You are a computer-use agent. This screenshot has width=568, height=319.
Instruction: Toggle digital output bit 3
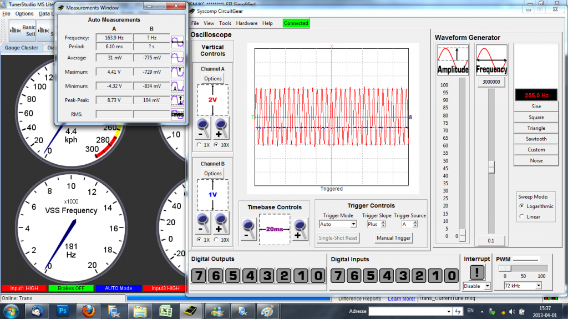(x=267, y=276)
